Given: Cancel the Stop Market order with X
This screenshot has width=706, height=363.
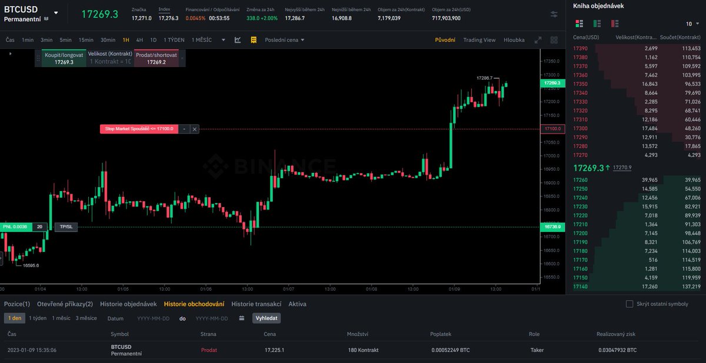Looking at the screenshot, I should (195, 128).
